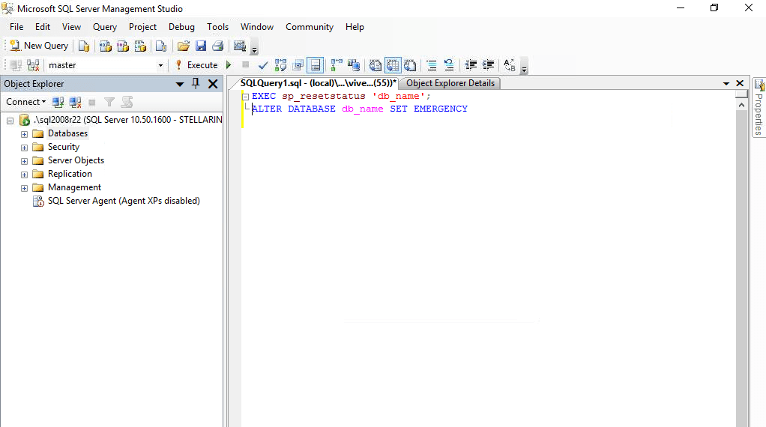Save the query with the floppy disk icon
766x427 pixels.
[201, 46]
